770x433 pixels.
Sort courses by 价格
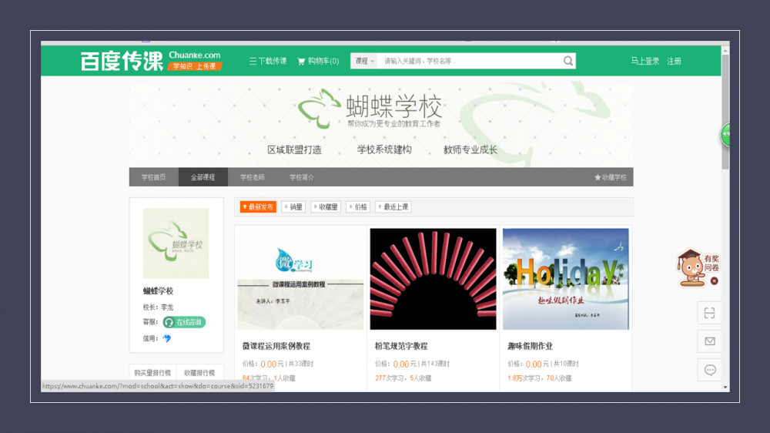[358, 206]
